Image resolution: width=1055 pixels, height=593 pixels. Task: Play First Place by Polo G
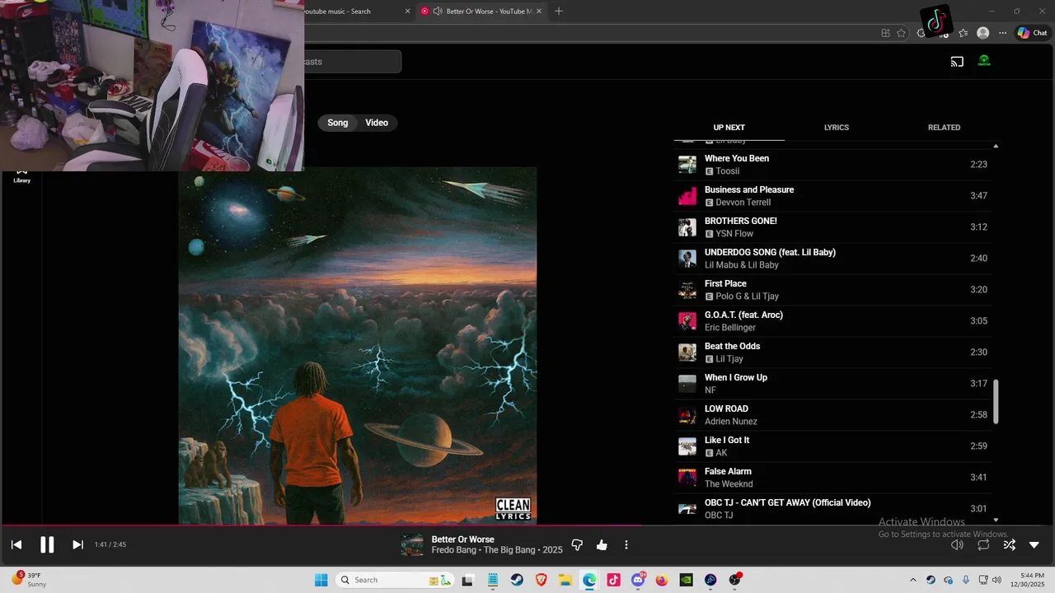click(832, 290)
